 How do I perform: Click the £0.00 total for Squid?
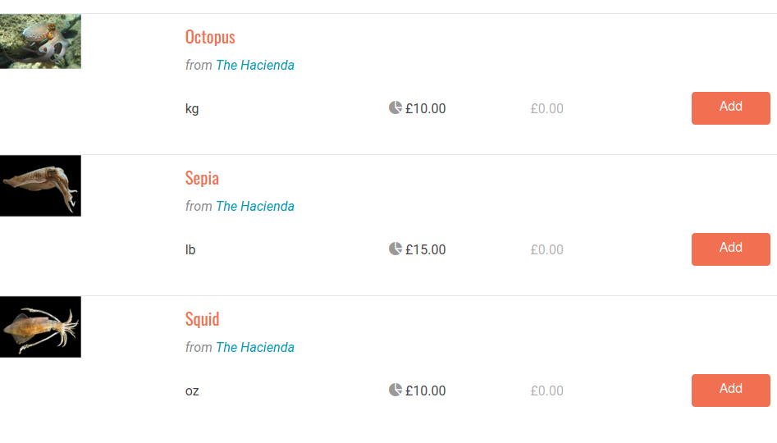(x=546, y=390)
